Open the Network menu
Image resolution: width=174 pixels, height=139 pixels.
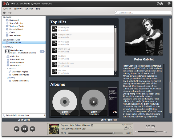pos(18,9)
